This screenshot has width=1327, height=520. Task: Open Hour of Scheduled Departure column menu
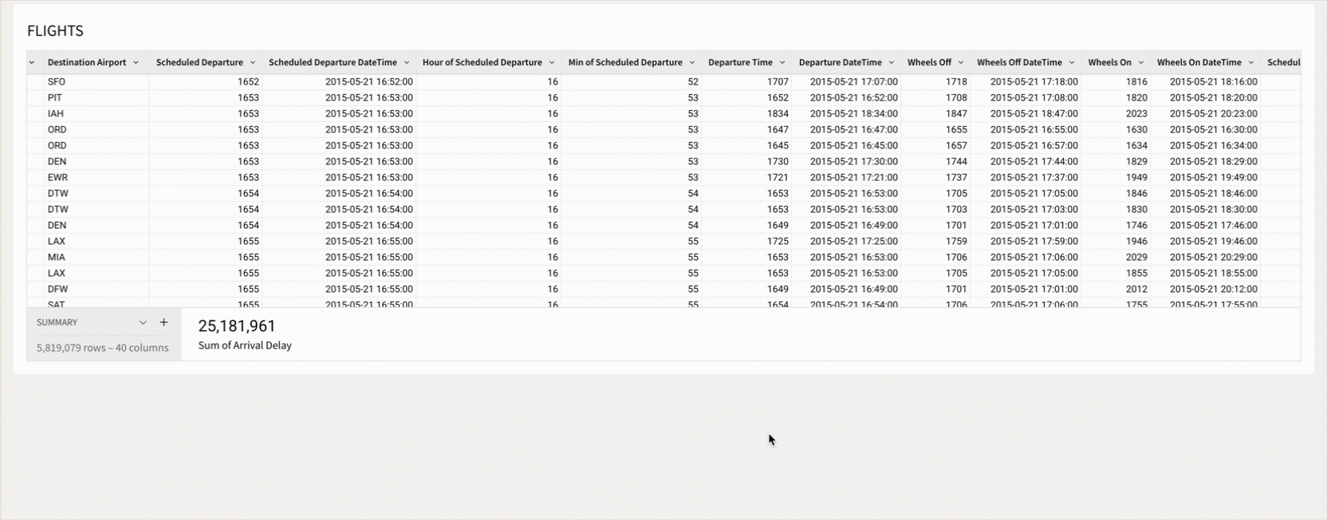click(552, 63)
